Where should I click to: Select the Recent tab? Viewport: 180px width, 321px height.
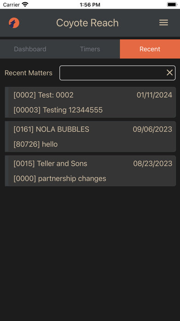point(150,49)
